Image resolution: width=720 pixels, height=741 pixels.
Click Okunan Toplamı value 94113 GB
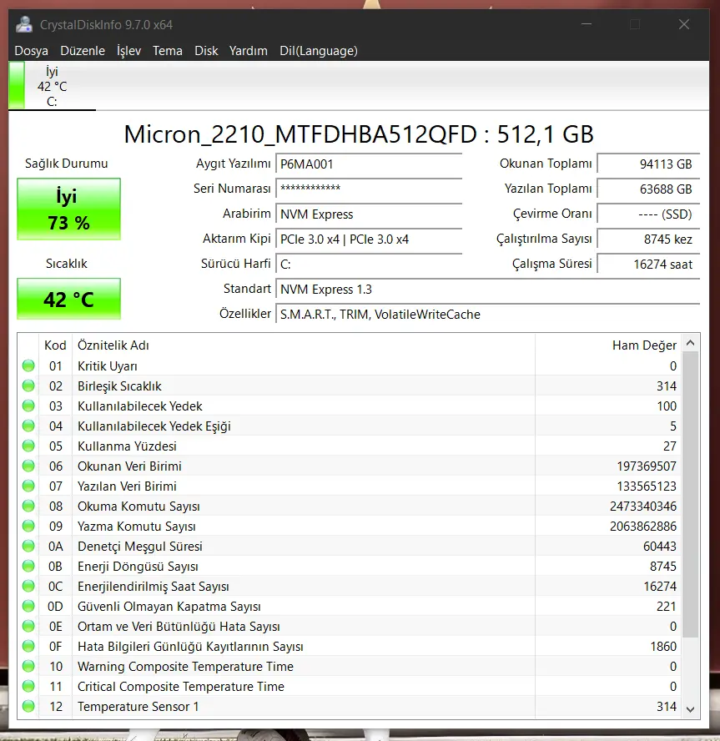[x=648, y=164]
